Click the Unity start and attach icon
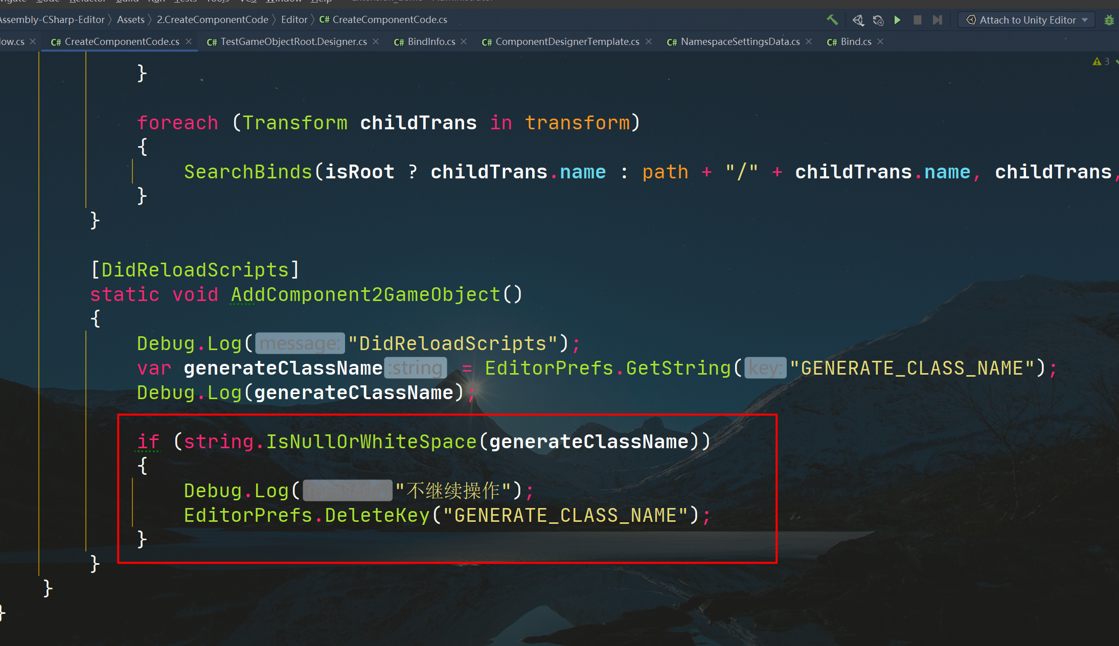The image size is (1119, 646). click(x=858, y=20)
